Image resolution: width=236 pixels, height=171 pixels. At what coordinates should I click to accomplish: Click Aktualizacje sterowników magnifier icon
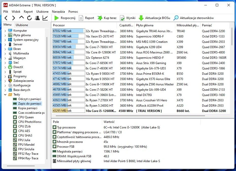pos(176,18)
